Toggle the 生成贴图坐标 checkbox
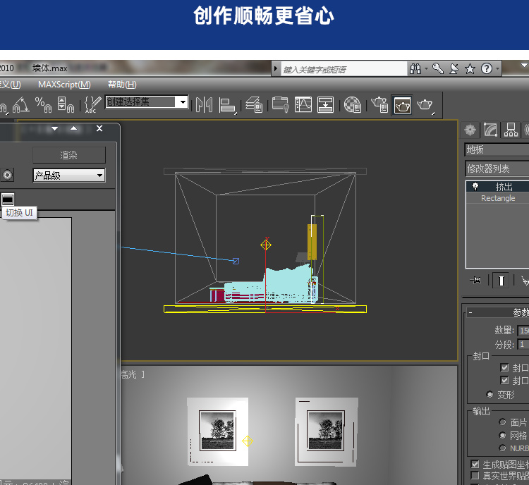The image size is (529, 485). click(475, 465)
